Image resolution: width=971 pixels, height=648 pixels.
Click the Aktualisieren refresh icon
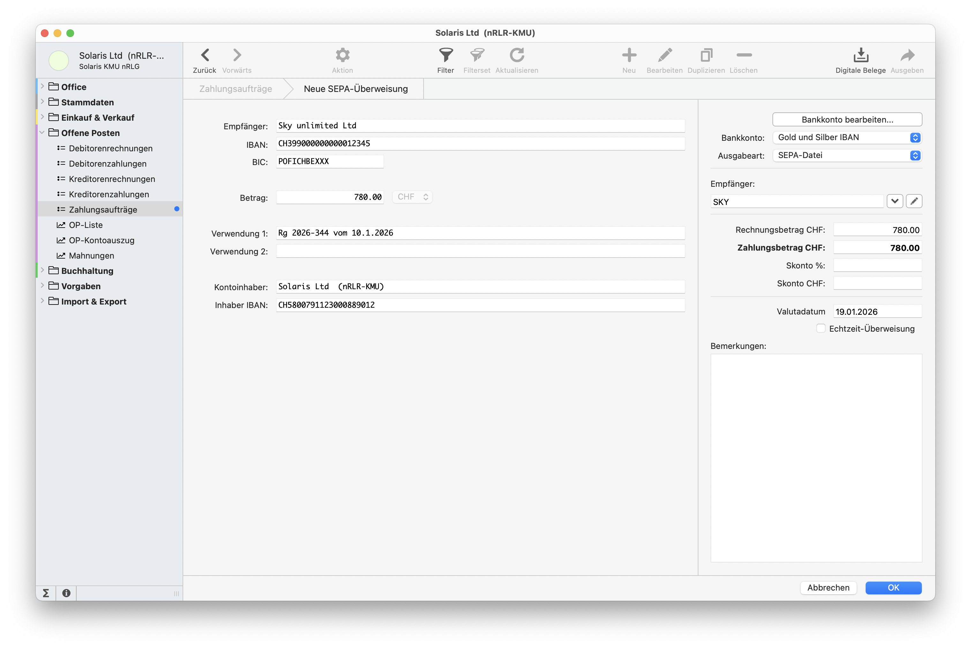516,55
